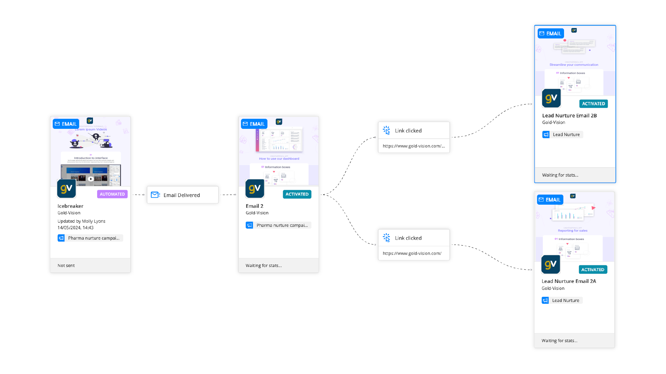
Task: Click Waiting for stats on Email 2B card
Action: [x=560, y=175]
